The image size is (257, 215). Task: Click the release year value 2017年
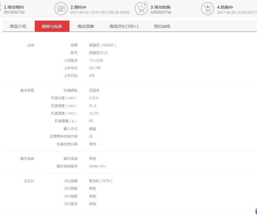(95, 68)
